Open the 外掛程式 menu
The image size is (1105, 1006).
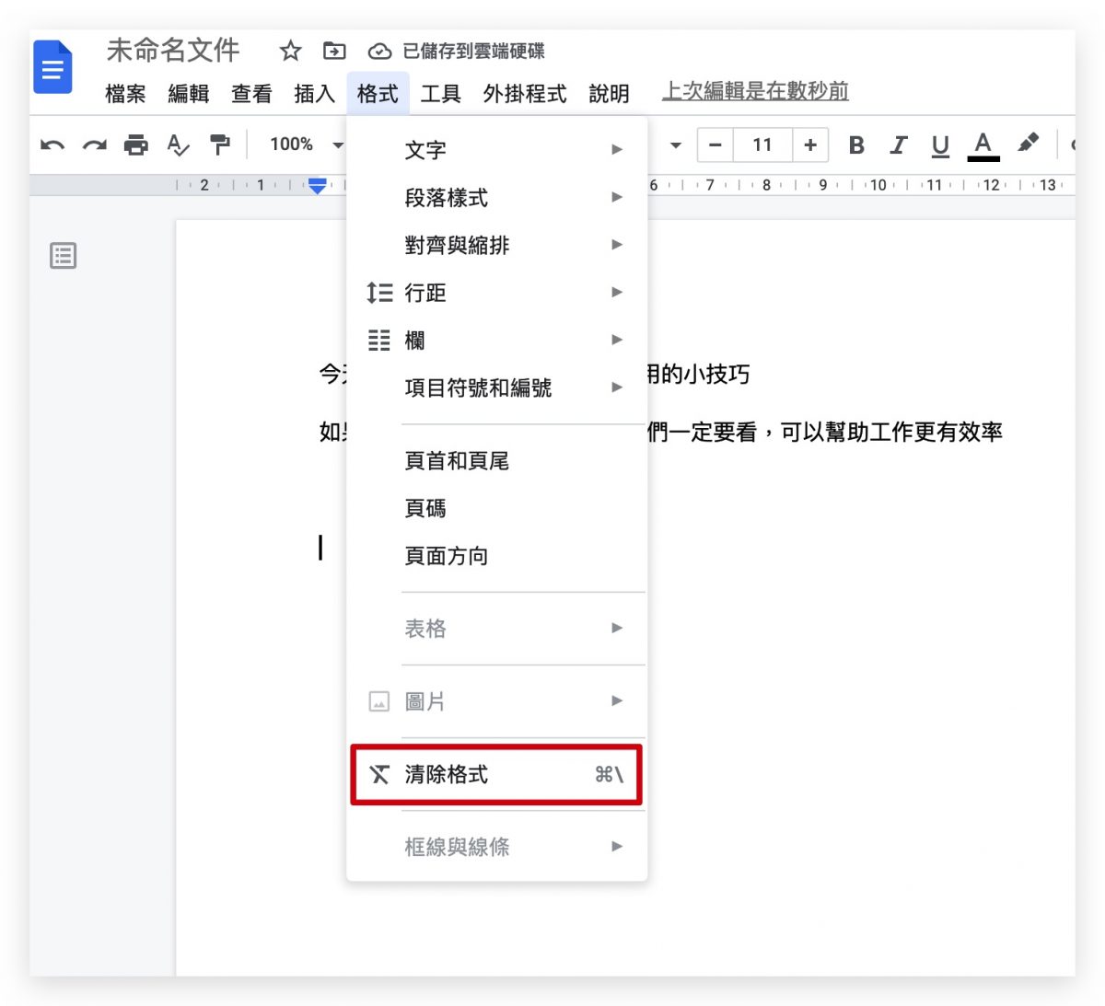pyautogui.click(x=525, y=94)
